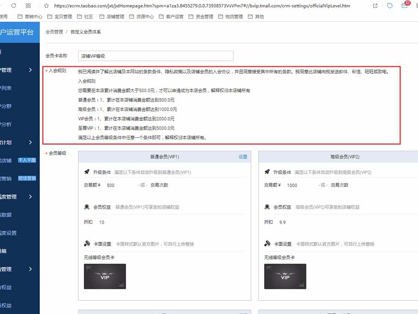Click the icon left of the bookmark star
This screenshot has width=418, height=314.
[28, 5]
